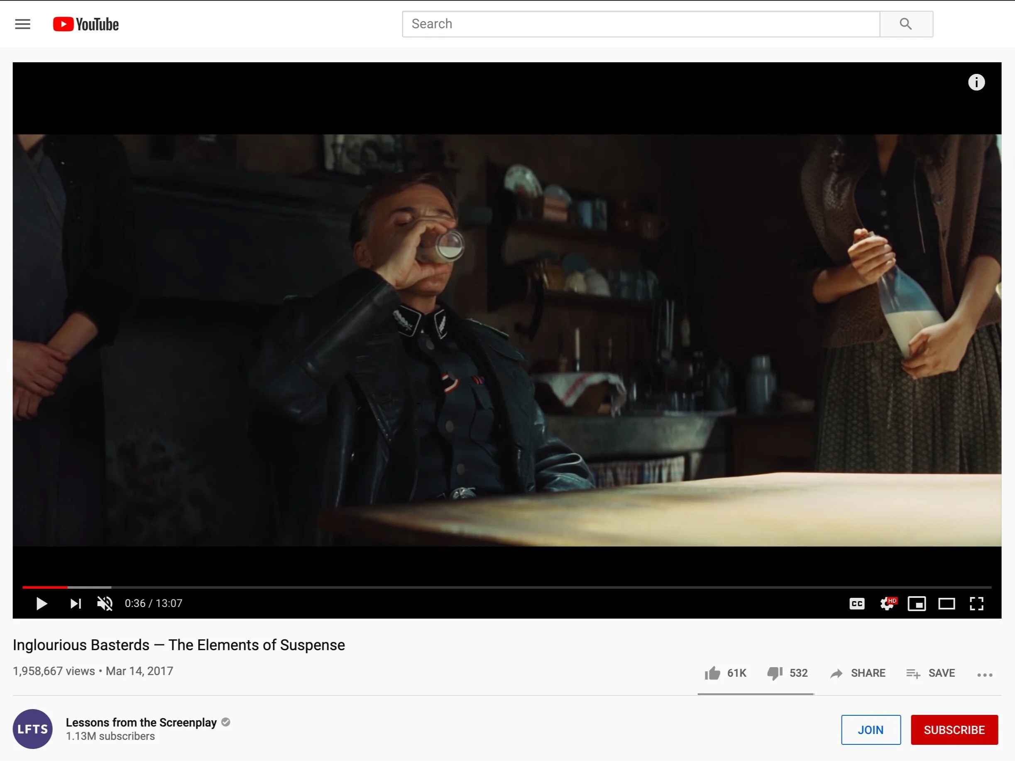Enter full screen mode

976,604
